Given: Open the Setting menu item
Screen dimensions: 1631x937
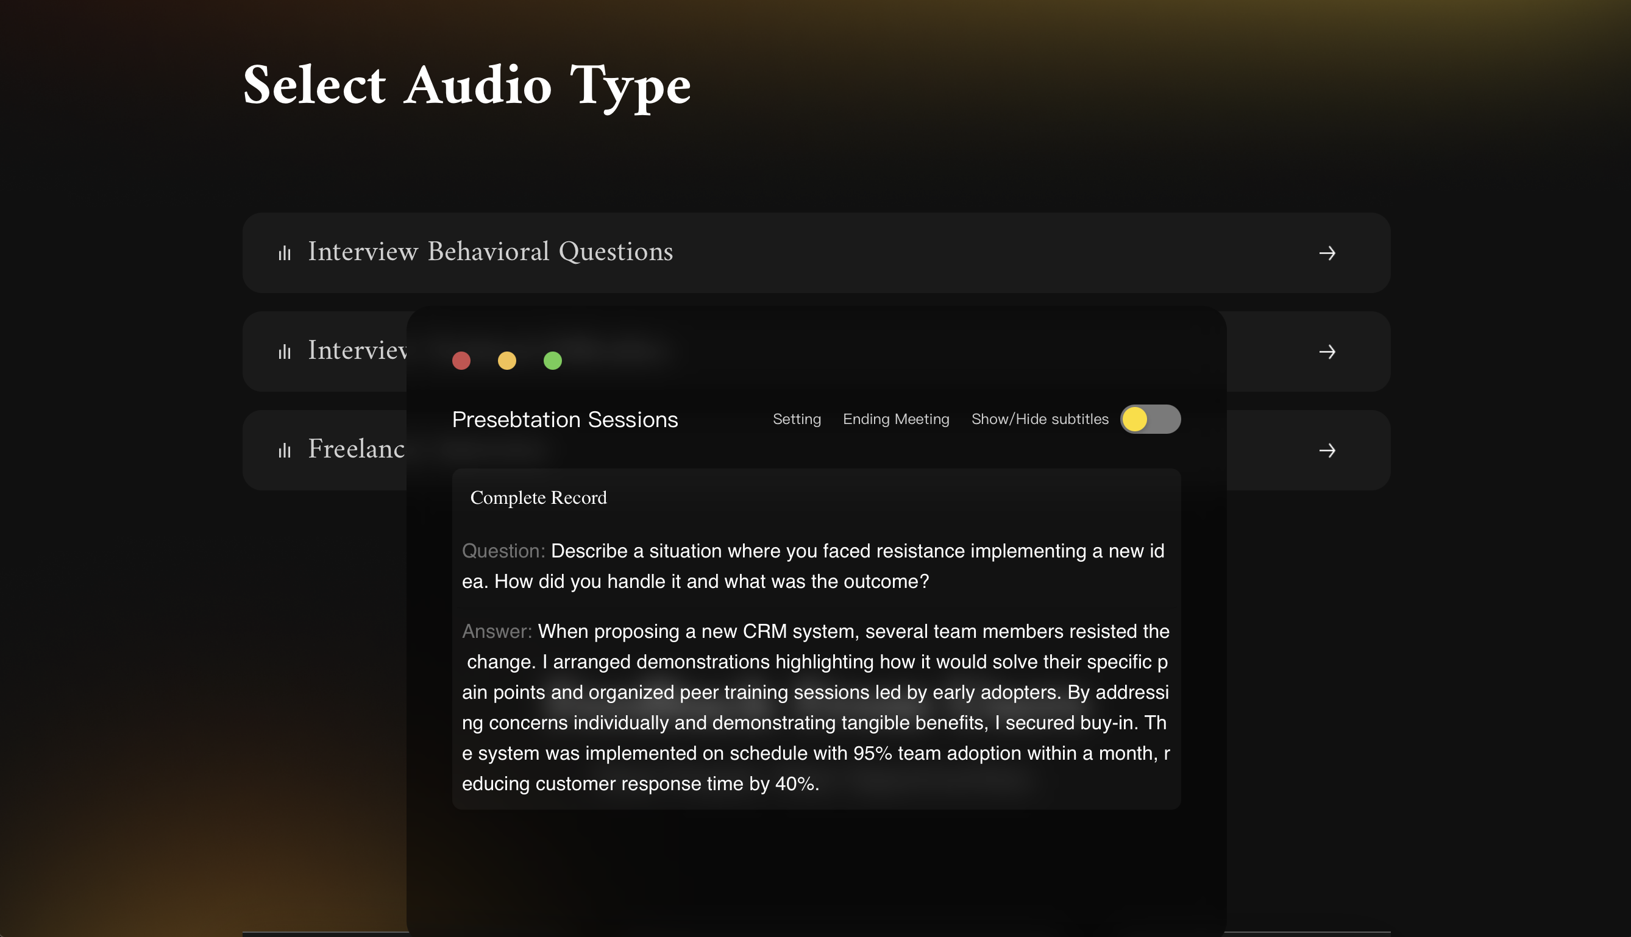Looking at the screenshot, I should pos(796,419).
